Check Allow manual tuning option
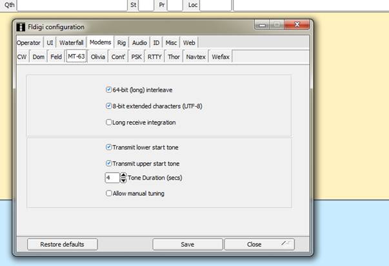Screen dimensions: 389x266 (108, 193)
